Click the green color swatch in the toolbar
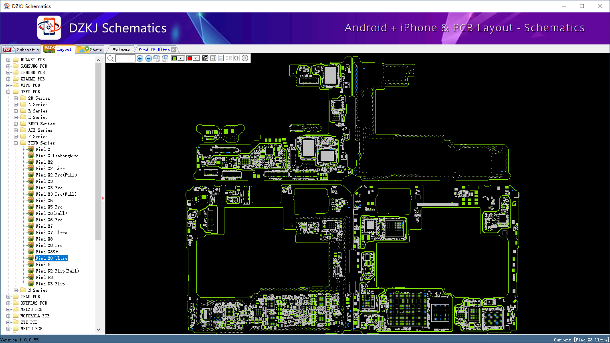This screenshot has width=610, height=343. coord(175,58)
